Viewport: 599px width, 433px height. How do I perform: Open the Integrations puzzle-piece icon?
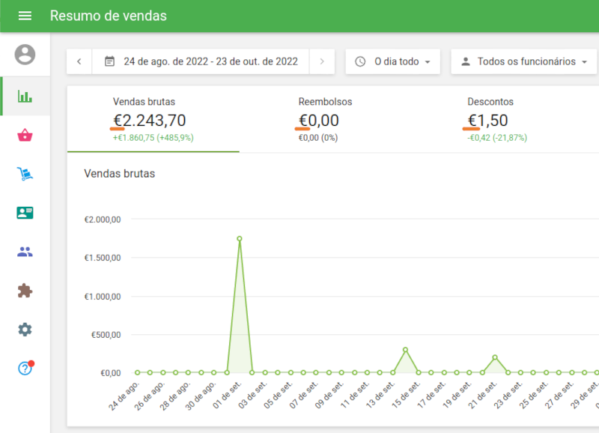click(25, 291)
